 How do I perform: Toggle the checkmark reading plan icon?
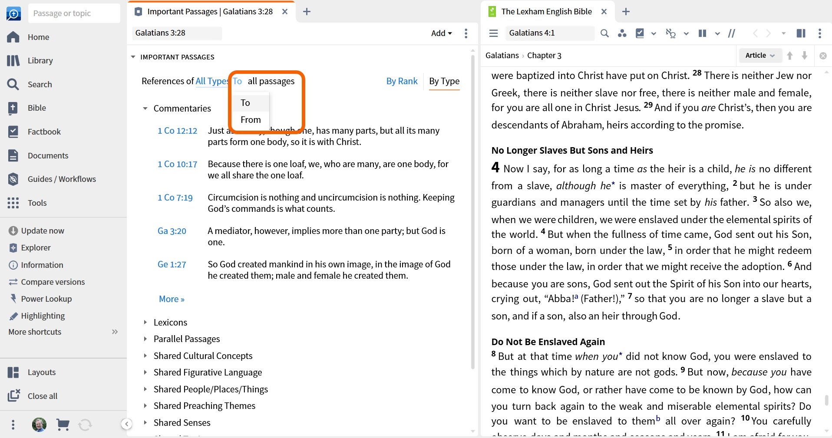[x=640, y=33]
